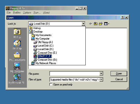Click the History icon in the dropdown list

31,28
